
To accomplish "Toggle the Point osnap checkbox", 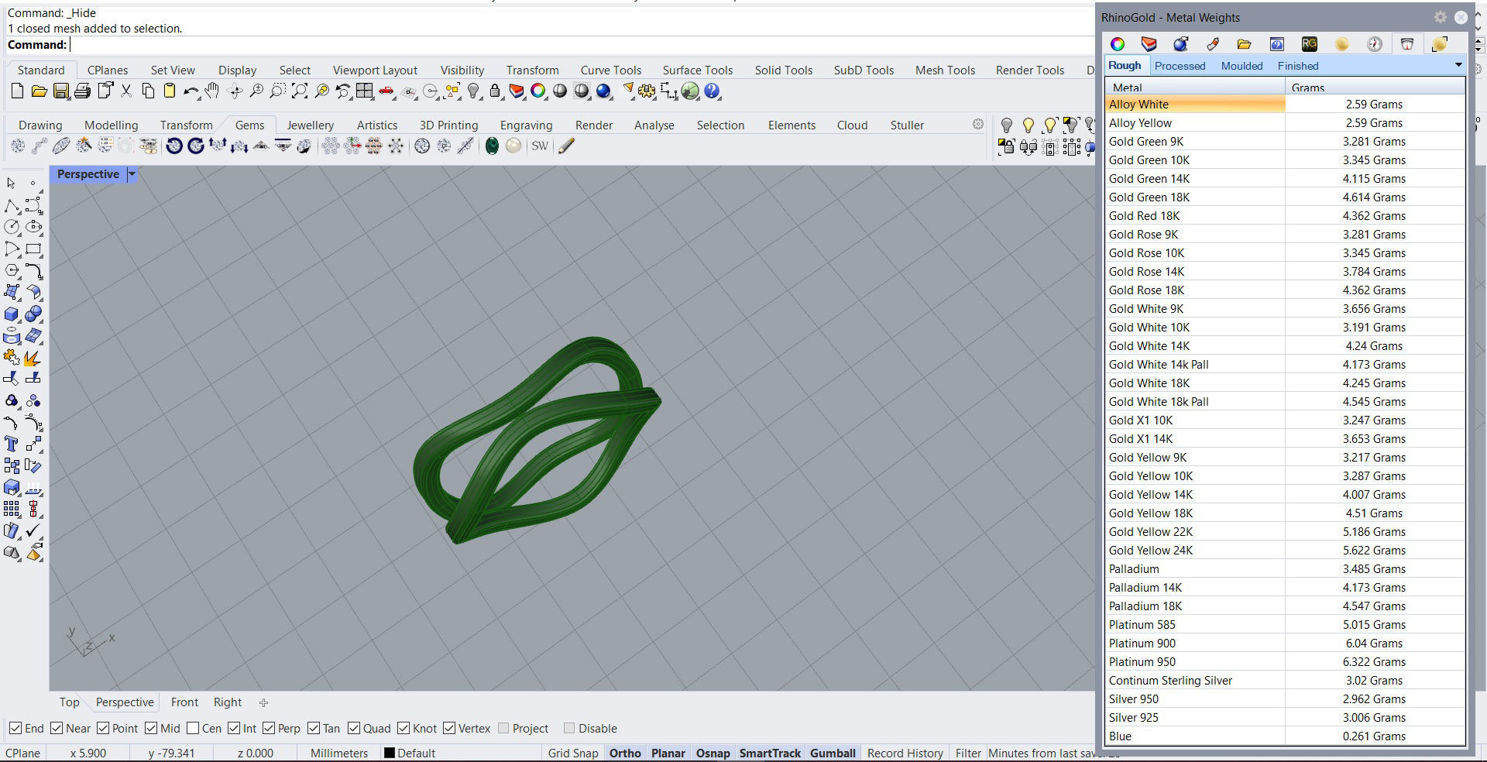I will (x=103, y=728).
